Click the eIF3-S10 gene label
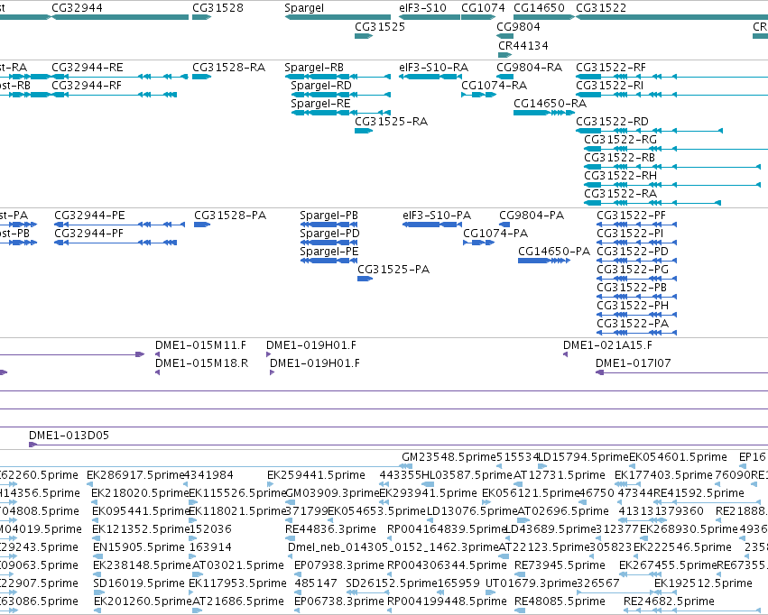This screenshot has height=615, width=768. [x=422, y=8]
